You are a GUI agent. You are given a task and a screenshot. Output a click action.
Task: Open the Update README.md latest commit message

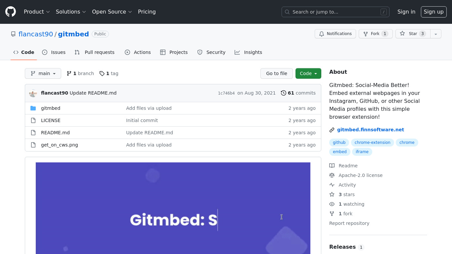93,93
